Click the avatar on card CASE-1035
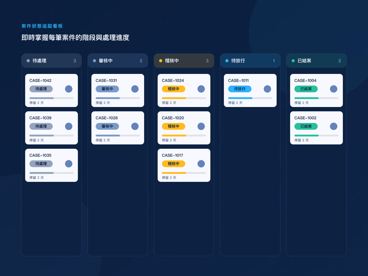This screenshot has height=276, width=368. [x=69, y=164]
